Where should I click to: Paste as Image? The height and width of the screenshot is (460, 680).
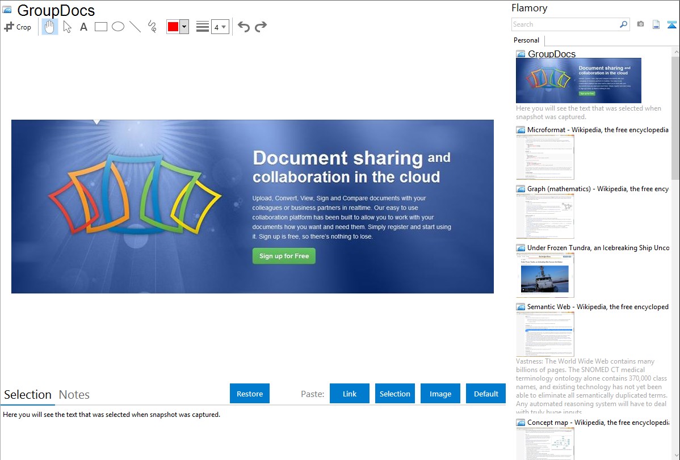440,394
